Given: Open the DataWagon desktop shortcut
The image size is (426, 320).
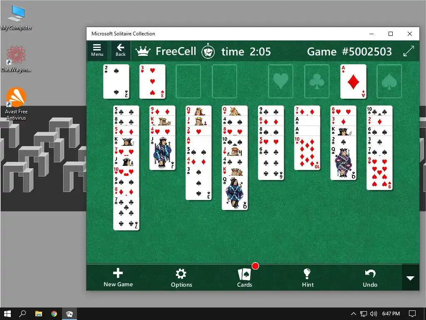Looking at the screenshot, I should [x=16, y=59].
